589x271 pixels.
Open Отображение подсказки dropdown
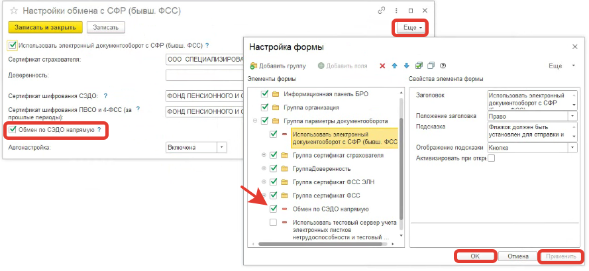click(x=573, y=148)
